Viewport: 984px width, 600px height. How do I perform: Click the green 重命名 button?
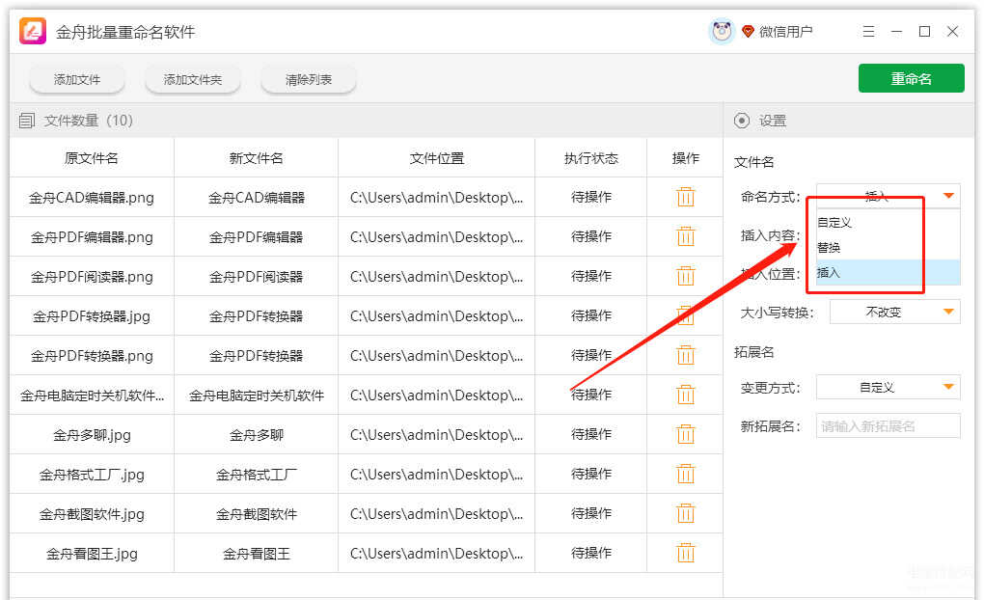tap(911, 79)
